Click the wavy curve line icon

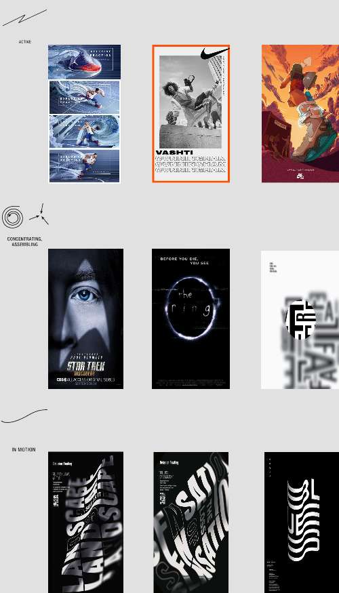[24, 415]
